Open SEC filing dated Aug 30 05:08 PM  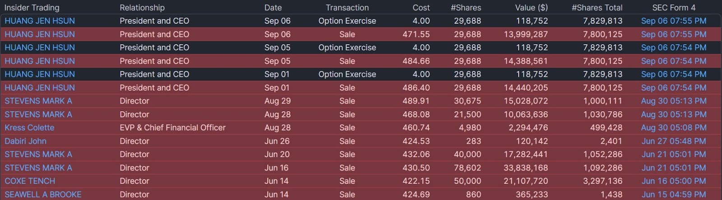pyautogui.click(x=673, y=127)
